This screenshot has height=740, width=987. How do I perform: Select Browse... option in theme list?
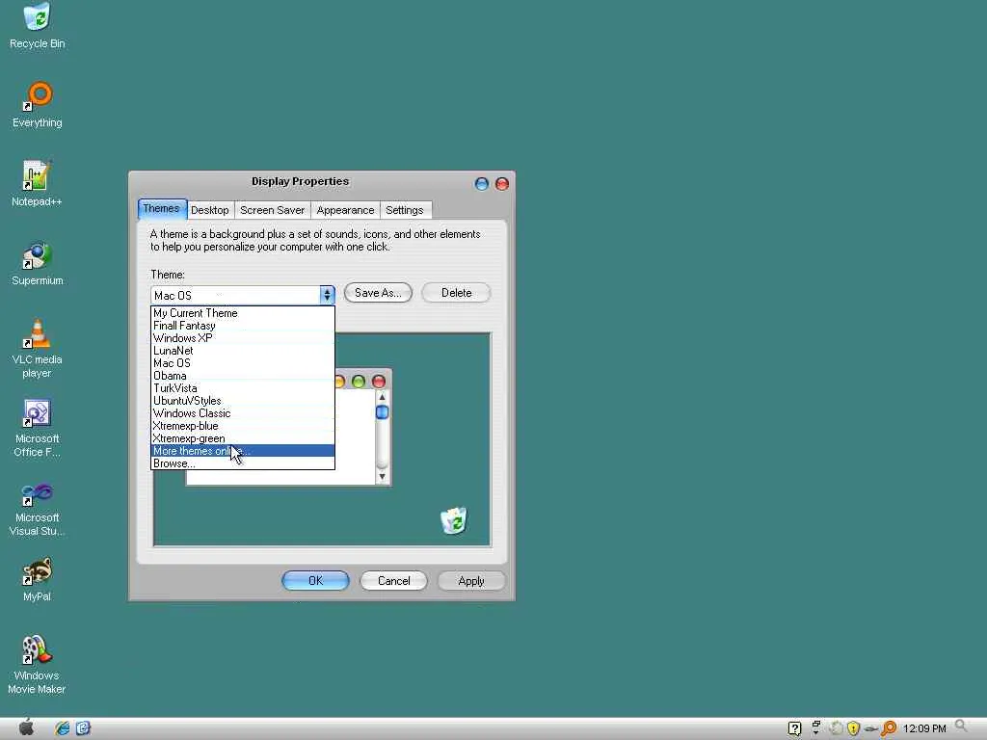click(242, 463)
